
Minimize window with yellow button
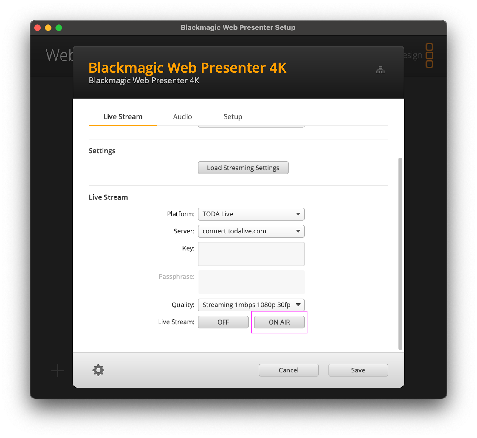(x=48, y=28)
